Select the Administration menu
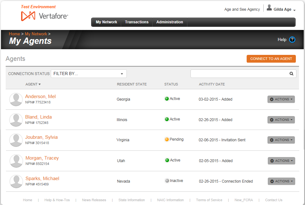305x205 pixels. (x=170, y=22)
